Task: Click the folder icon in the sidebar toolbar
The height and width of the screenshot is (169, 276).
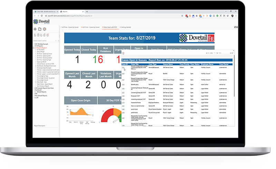Action: point(40,29)
